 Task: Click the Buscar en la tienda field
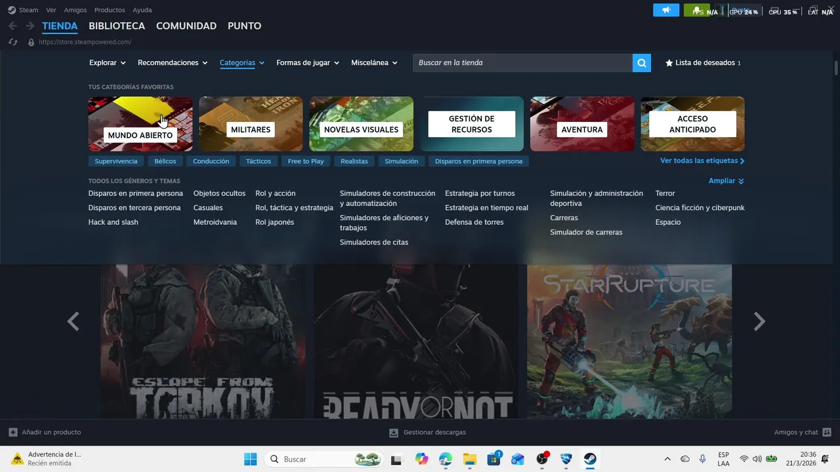tap(522, 63)
